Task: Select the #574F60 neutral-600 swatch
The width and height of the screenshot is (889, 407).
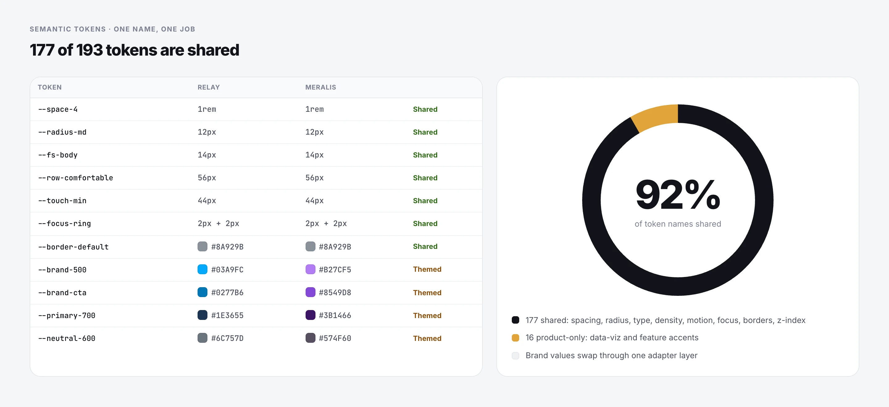Action: point(310,338)
